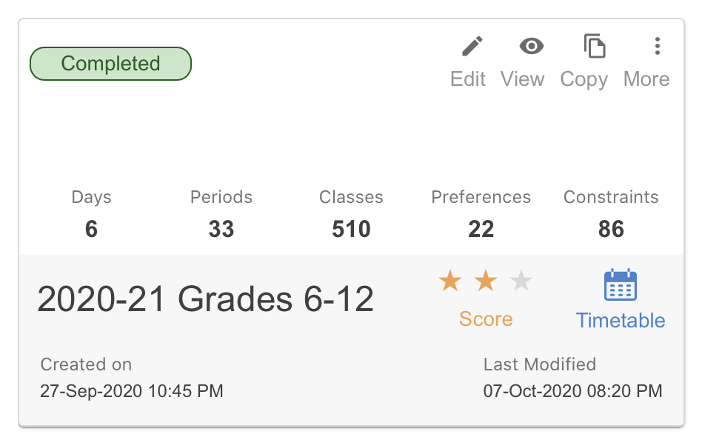Open the Timetable calendar icon
Screen dimensions: 702x440
tap(620, 285)
